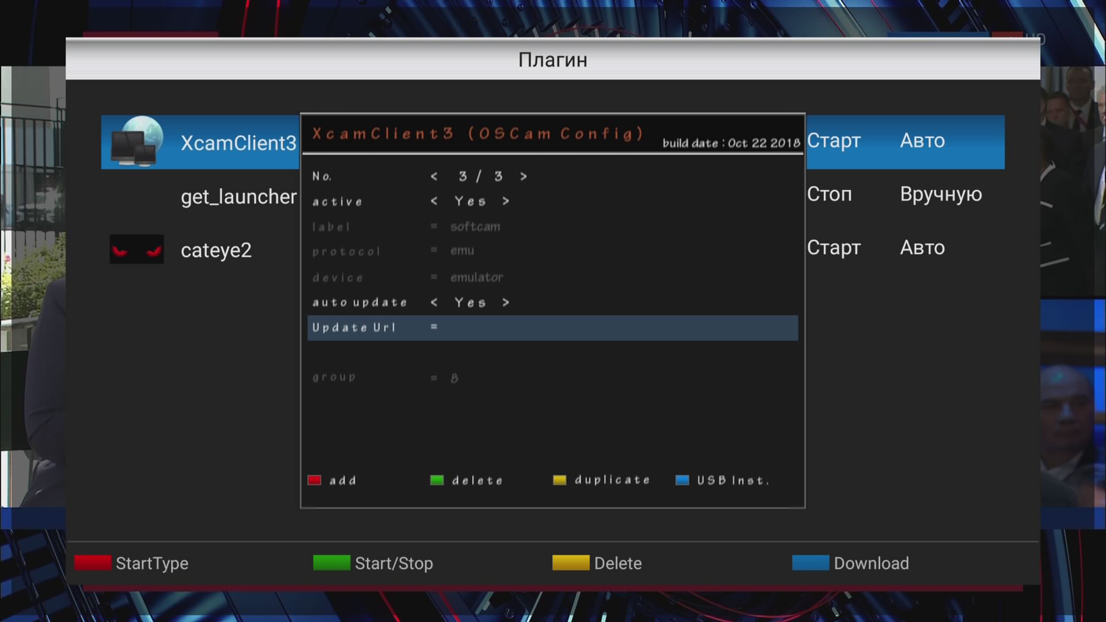The height and width of the screenshot is (622, 1106).
Task: Click the yellow Delete key at bottom
Action: click(570, 563)
